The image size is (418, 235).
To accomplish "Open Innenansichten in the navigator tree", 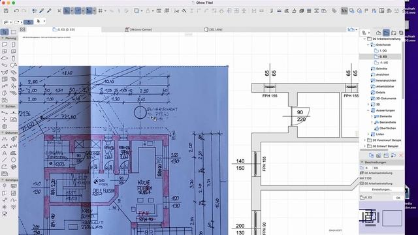I will 386,80.
